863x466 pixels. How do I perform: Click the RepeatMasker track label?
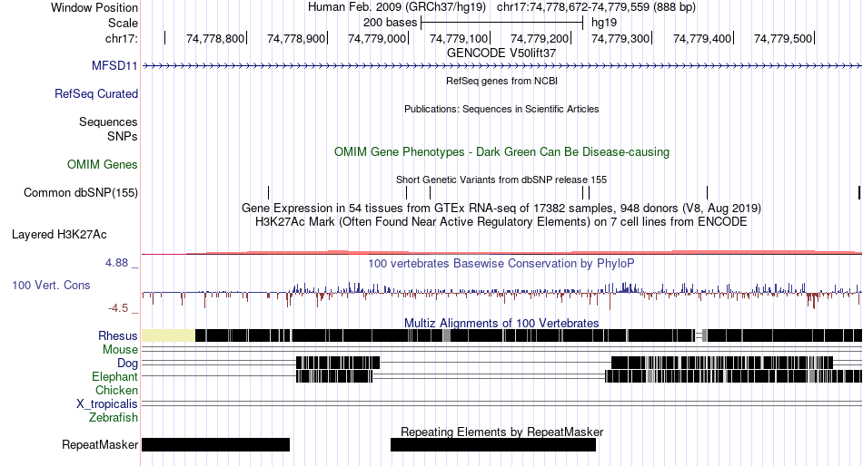click(100, 444)
